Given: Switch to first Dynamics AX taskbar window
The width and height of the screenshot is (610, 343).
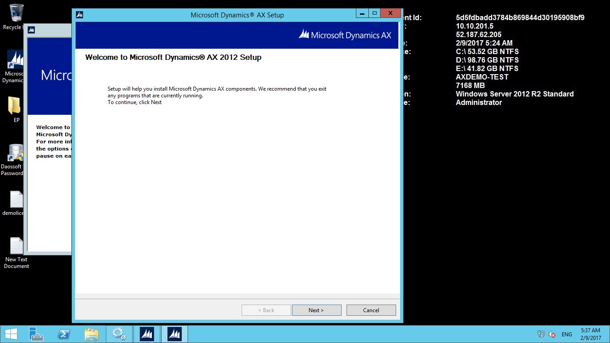Looking at the screenshot, I should tap(146, 334).
